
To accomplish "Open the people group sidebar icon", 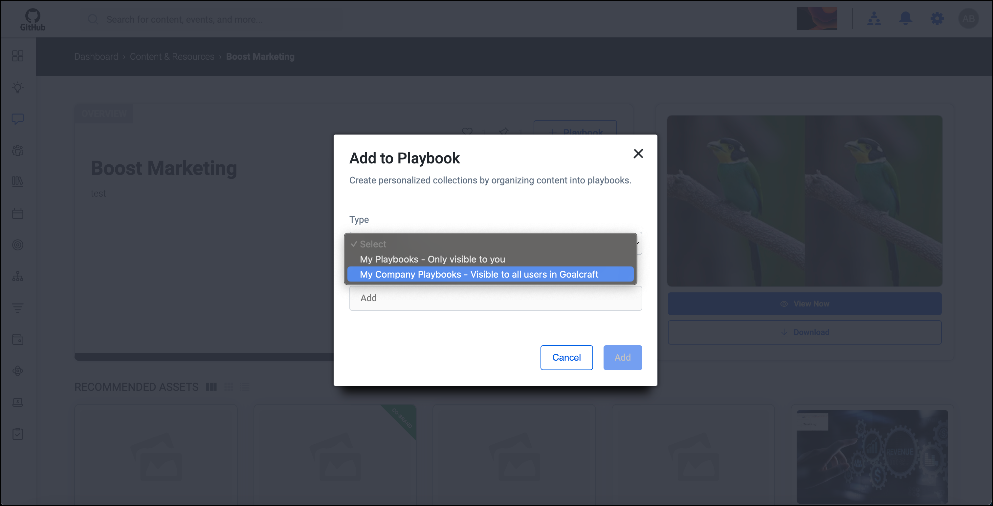I will [x=18, y=151].
